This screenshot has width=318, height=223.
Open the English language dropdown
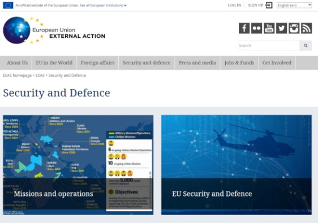(294, 5)
